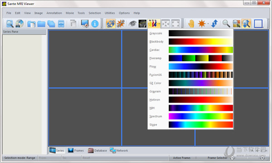Toggle the highlighted magnifier with arrows icon
272x163 pixels.
(246, 24)
